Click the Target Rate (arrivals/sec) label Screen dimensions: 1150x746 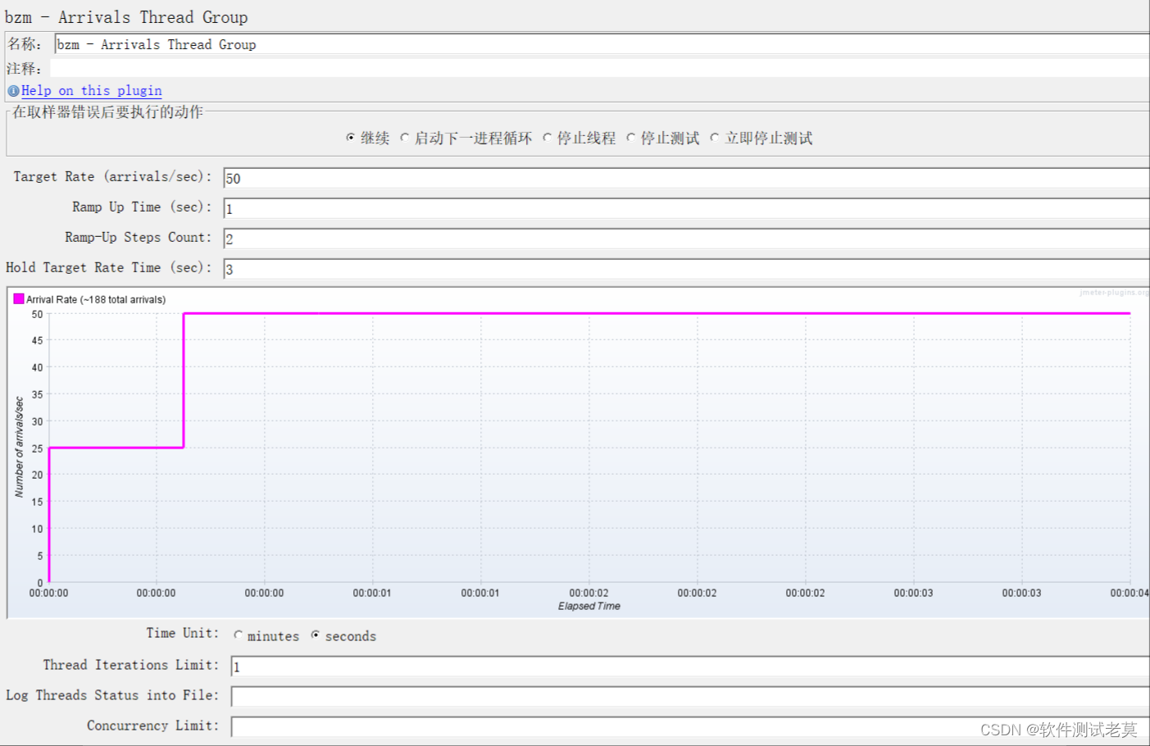tap(112, 177)
